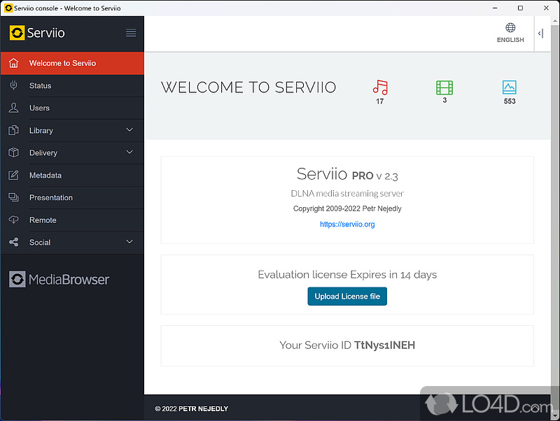
Task: Click the globe language icon
Action: 510,27
